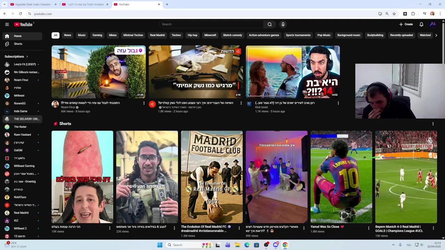Open options for Yamal Was So Close short
This screenshot has width=445, height=250.
(369, 228)
